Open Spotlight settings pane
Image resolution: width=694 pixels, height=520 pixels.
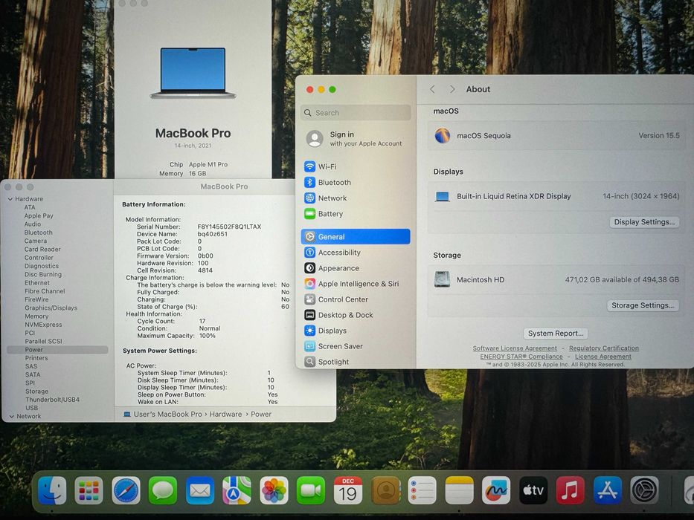pos(356,362)
